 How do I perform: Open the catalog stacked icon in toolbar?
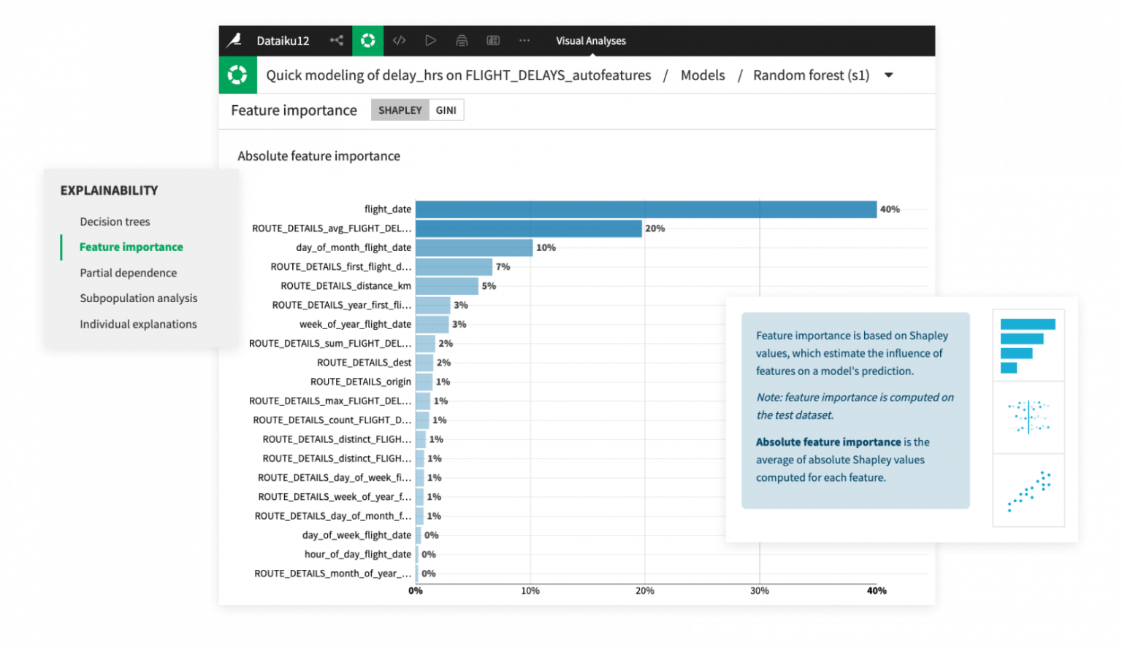point(492,40)
